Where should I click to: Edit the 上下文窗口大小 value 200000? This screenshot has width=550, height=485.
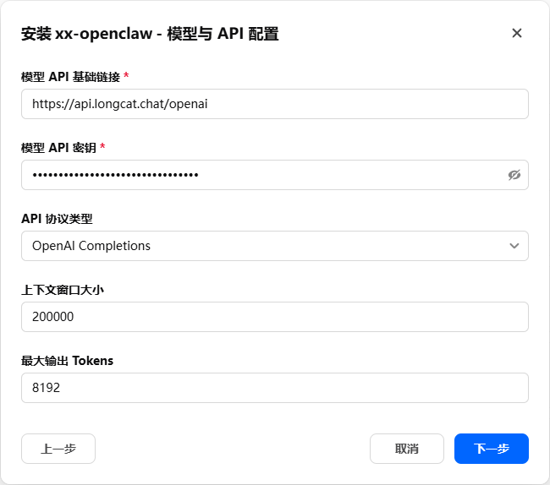pos(275,317)
